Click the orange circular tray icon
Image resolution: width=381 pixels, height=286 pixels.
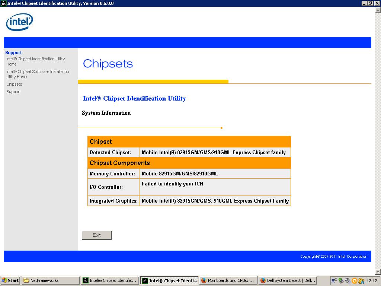click(354, 281)
